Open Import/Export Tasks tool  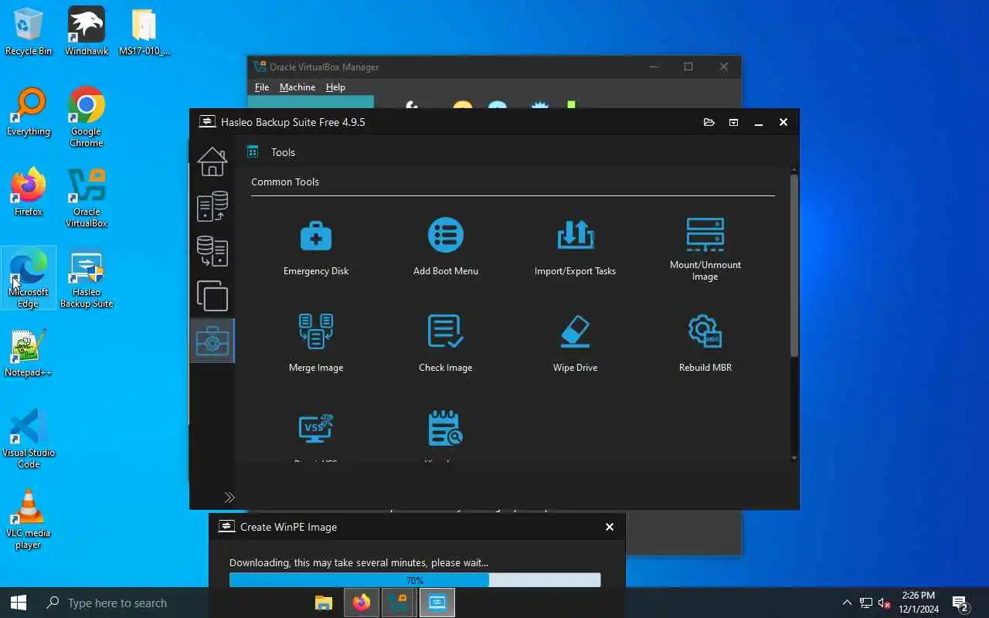575,247
